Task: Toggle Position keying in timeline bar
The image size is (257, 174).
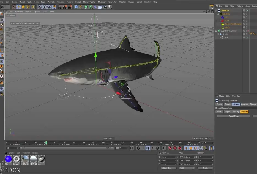Action: 186,148
